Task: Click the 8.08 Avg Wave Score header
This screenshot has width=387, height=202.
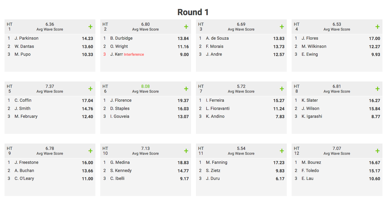Action: tap(145, 86)
